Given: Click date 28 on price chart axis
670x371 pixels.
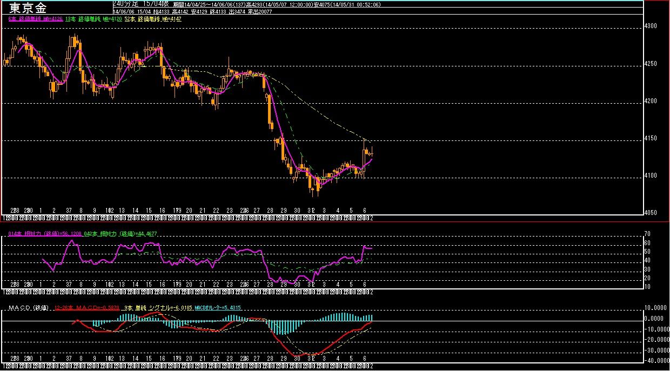Looking at the screenshot, I should (270, 210).
